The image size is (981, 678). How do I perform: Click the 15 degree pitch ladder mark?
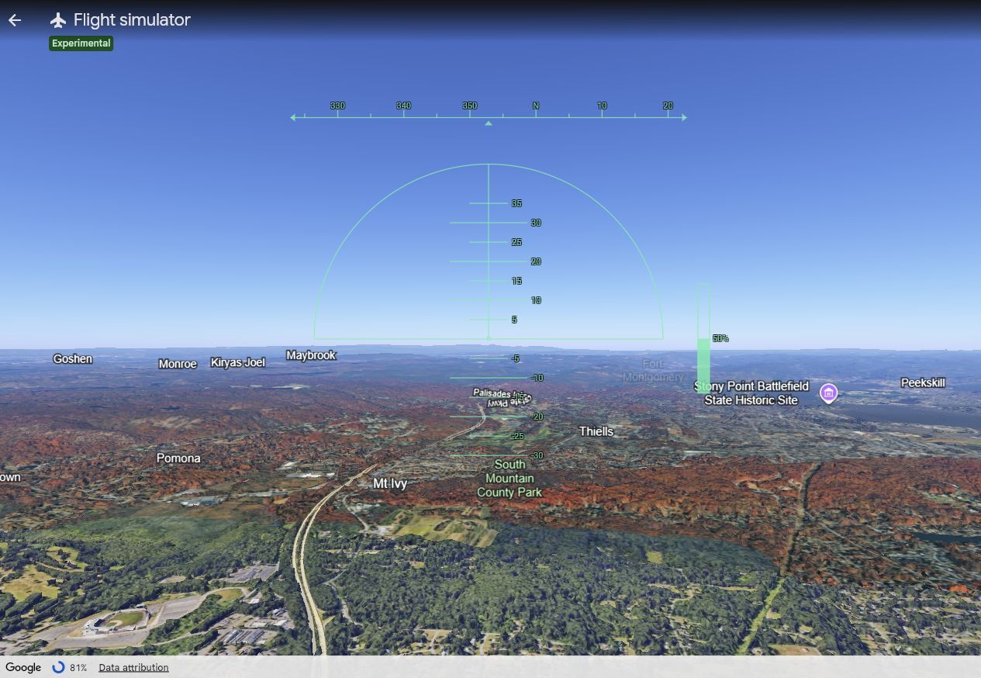pyautogui.click(x=516, y=281)
